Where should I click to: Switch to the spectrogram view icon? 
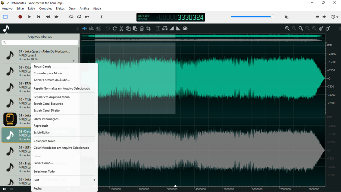coord(91,29)
